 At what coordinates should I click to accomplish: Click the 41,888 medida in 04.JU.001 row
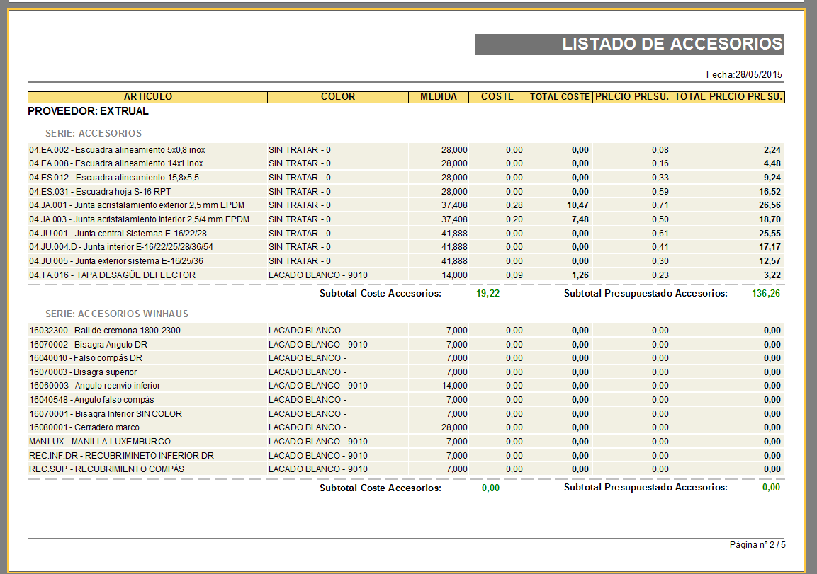pos(454,233)
